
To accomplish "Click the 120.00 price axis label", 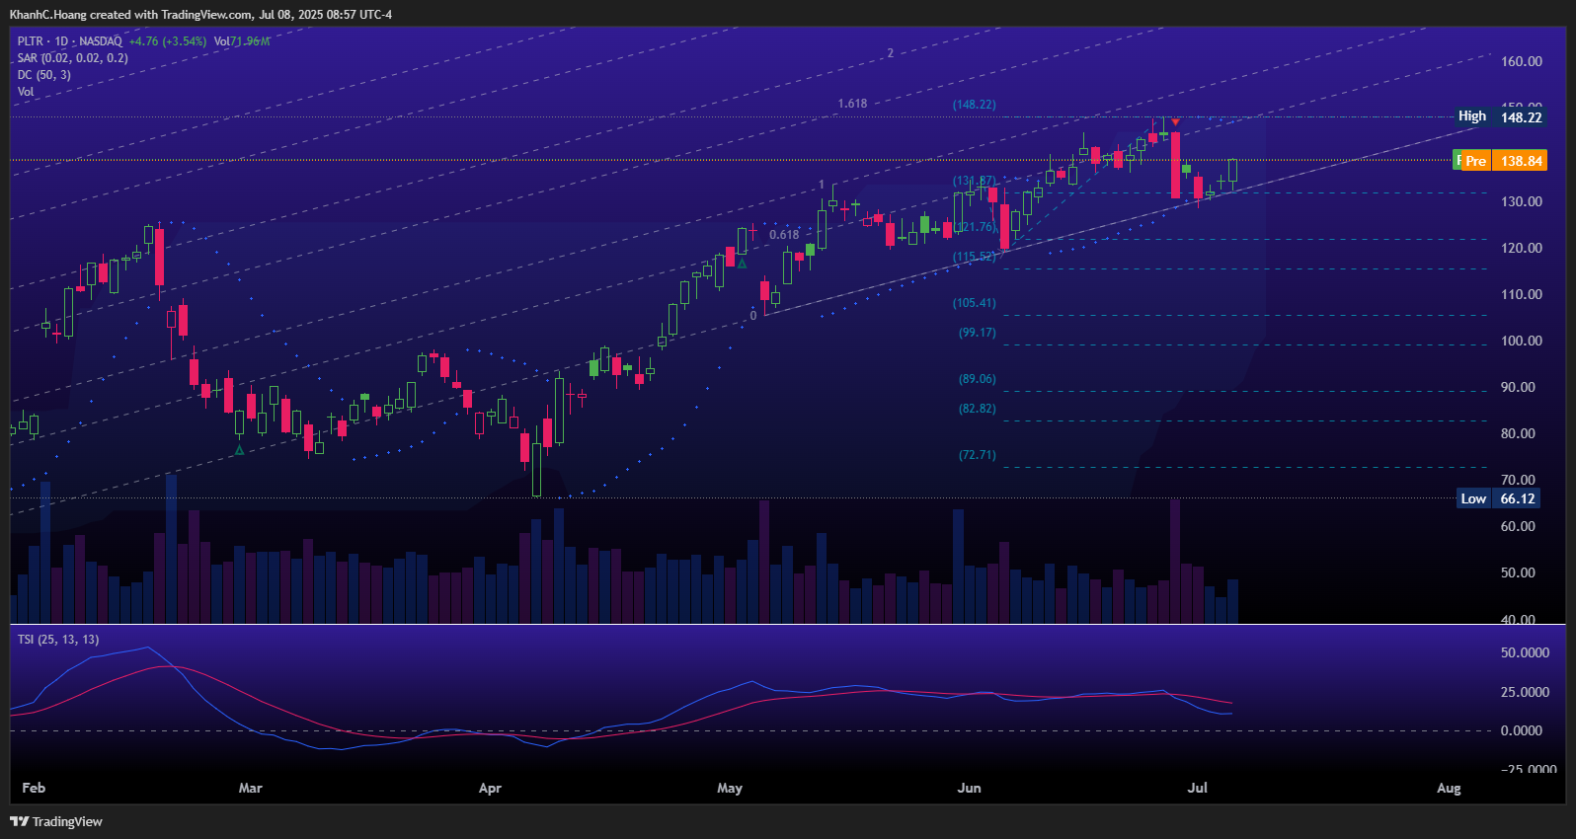I will (x=1522, y=248).
